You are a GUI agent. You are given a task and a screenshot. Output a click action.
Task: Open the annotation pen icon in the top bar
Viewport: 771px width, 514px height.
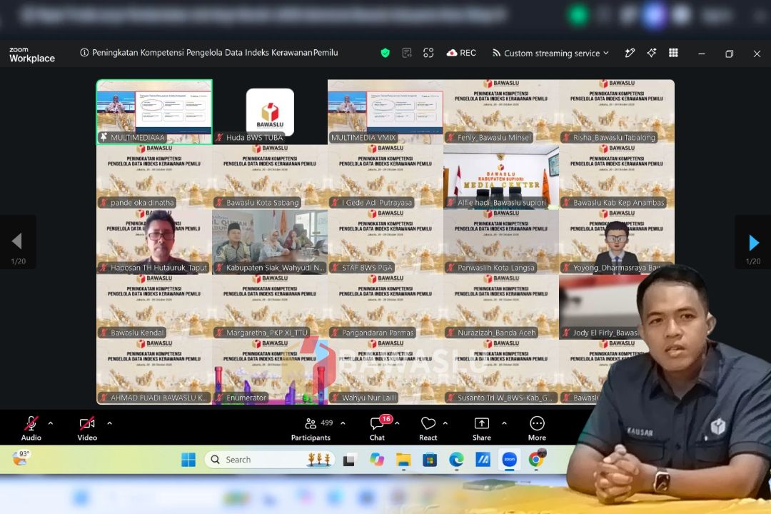tap(630, 53)
